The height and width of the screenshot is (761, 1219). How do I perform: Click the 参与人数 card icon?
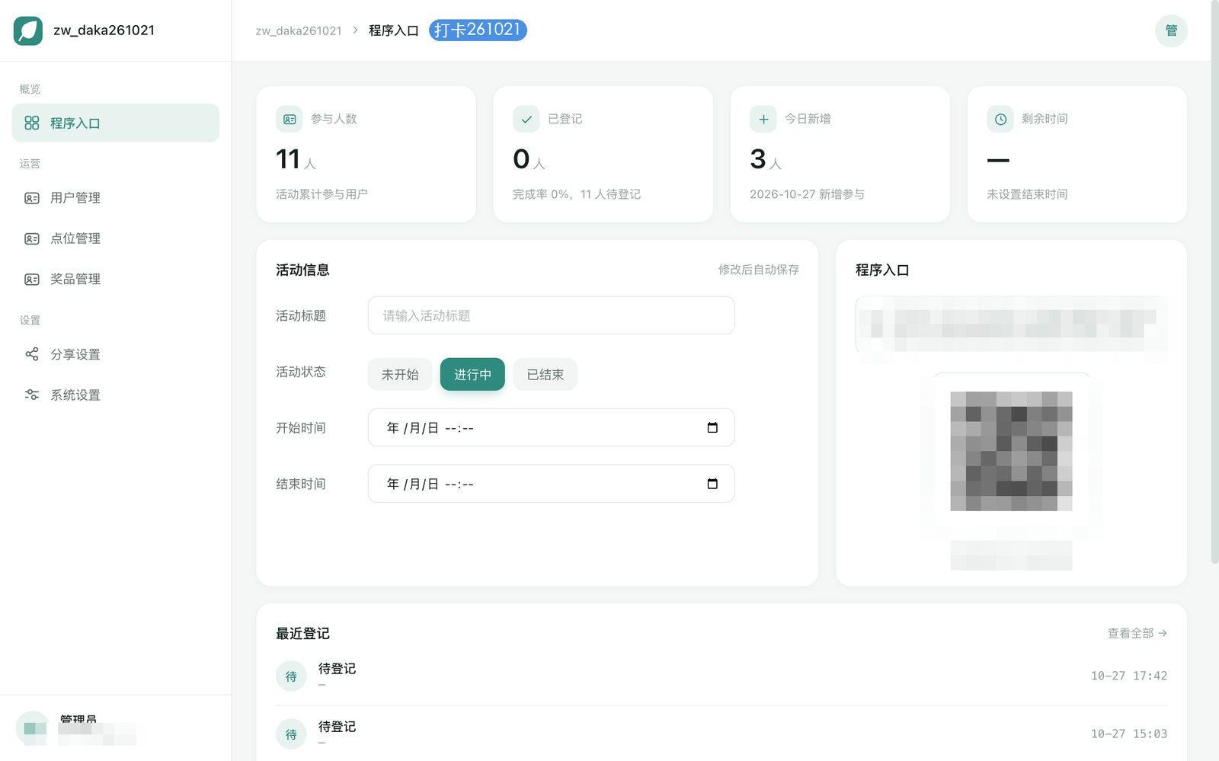point(290,119)
